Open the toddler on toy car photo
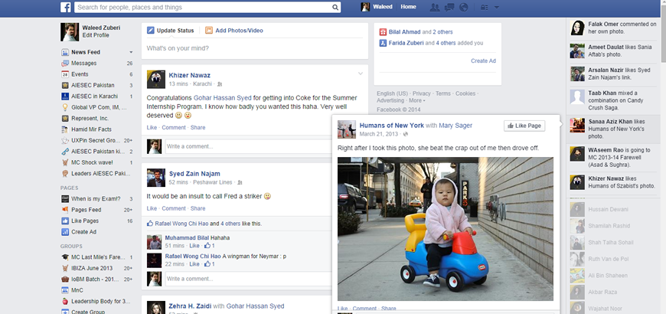Screen dimensions: 666x314 pyautogui.click(x=445, y=228)
